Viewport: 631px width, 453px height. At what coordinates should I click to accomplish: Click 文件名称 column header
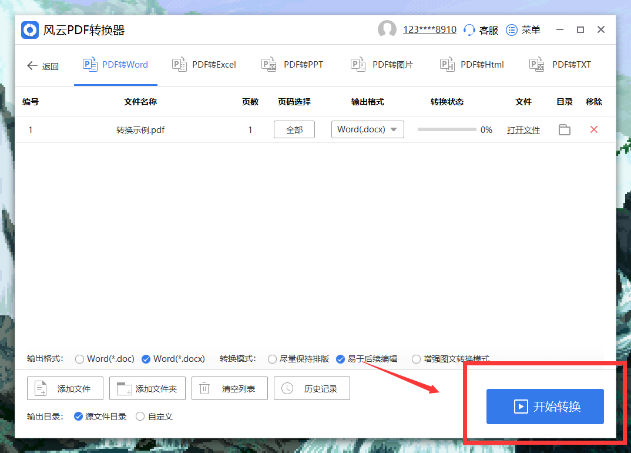pos(140,102)
